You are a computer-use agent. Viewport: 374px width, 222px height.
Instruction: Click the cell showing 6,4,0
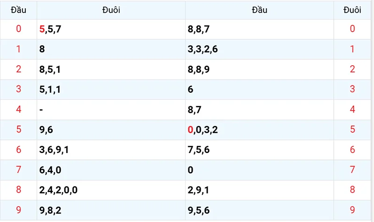pyautogui.click(x=111, y=170)
